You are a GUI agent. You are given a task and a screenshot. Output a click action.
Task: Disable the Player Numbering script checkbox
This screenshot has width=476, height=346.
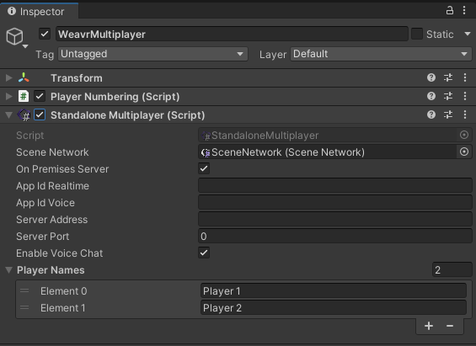[40, 97]
